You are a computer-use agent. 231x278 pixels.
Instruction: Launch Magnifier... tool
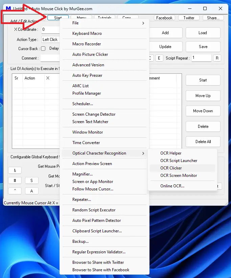coord(105,174)
